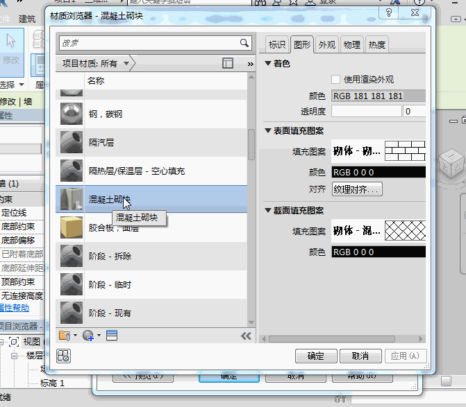Click the surface fill pattern brick swatch
This screenshot has width=466, height=407.
tap(405, 150)
